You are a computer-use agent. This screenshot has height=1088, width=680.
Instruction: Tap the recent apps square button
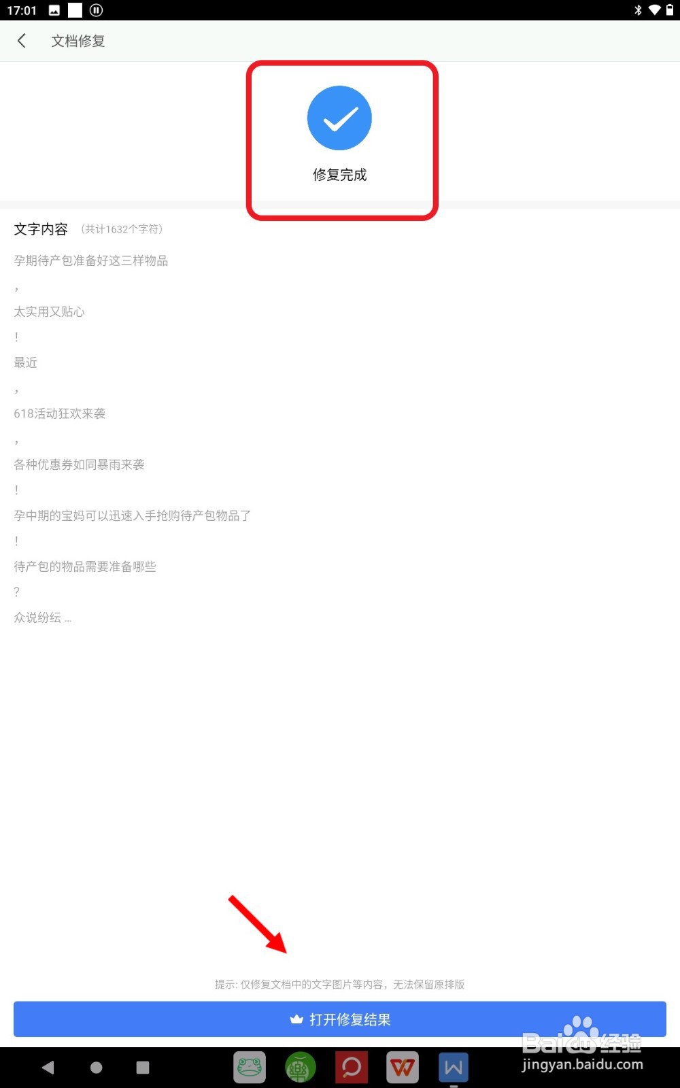coord(143,1068)
